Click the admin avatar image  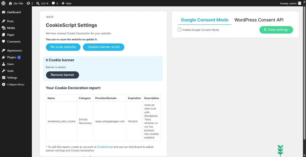click(x=300, y=3)
